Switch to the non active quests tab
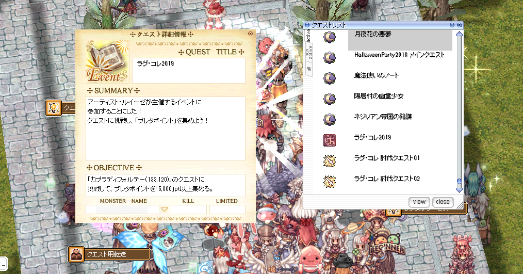Screen dimensions: 523x274 (x=309, y=53)
